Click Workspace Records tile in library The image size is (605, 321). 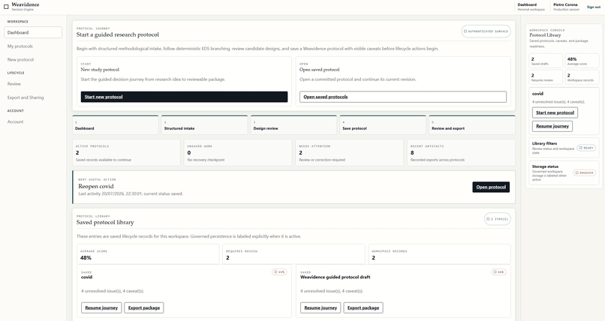click(439, 254)
